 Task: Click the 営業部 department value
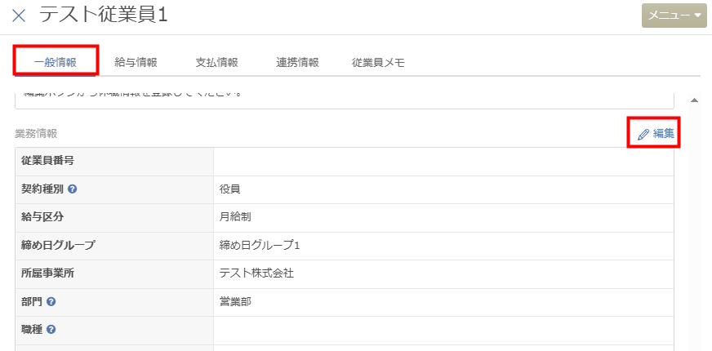point(235,301)
